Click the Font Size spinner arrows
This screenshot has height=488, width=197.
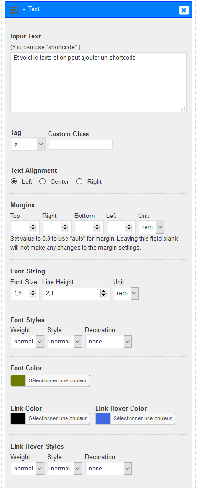(33, 293)
